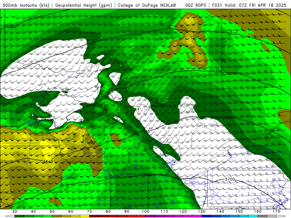Screen dimensions: 291x218
Task: Click the 60 value on the color scale
Action: point(71,211)
